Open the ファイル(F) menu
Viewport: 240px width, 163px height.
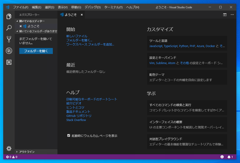coord(21,7)
